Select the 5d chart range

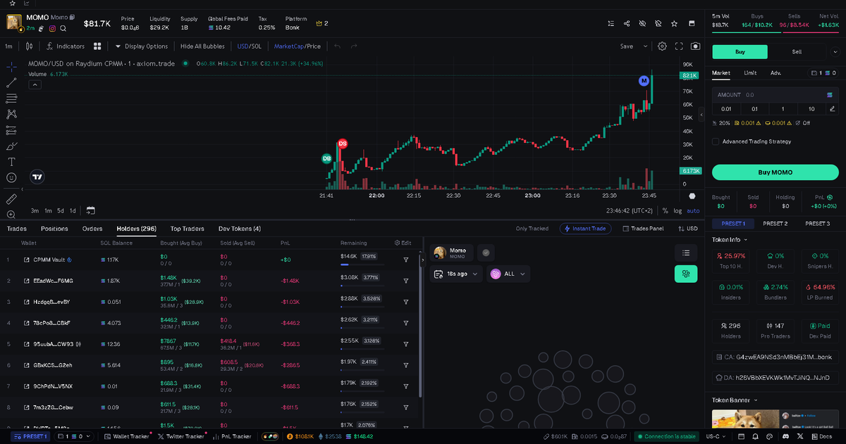61,210
